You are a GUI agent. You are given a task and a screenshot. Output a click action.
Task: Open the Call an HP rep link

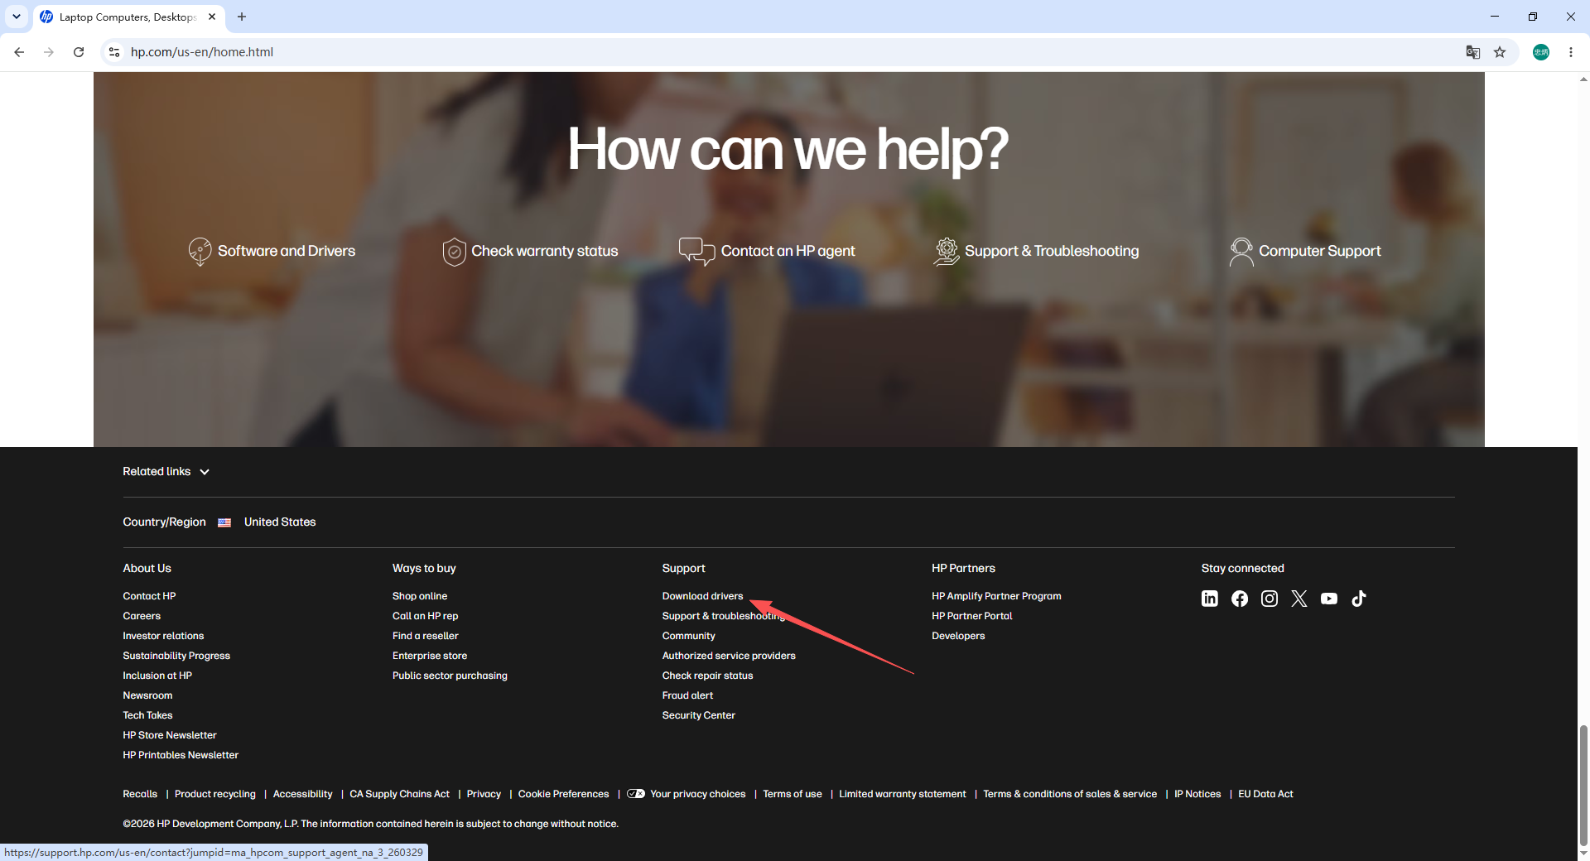(425, 616)
